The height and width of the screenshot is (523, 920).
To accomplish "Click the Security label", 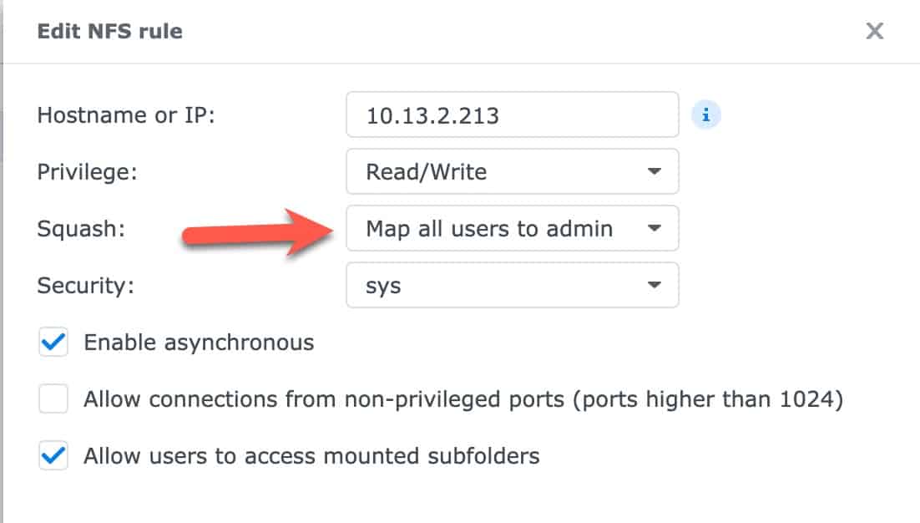I will (x=86, y=286).
